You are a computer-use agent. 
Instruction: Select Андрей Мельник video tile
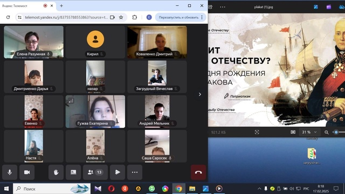pyautogui.click(x=157, y=112)
